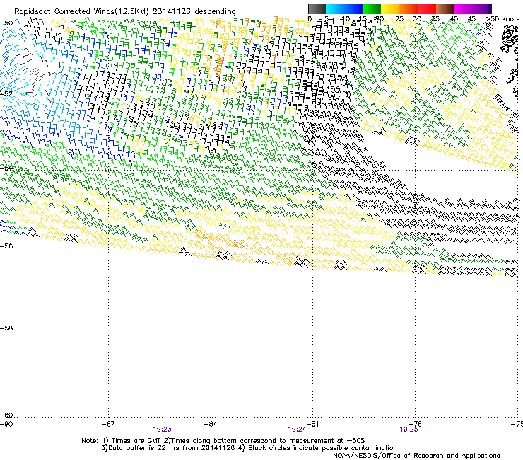Click the green 15-20 knots legend swatch
523x460 pixels.
372,8
